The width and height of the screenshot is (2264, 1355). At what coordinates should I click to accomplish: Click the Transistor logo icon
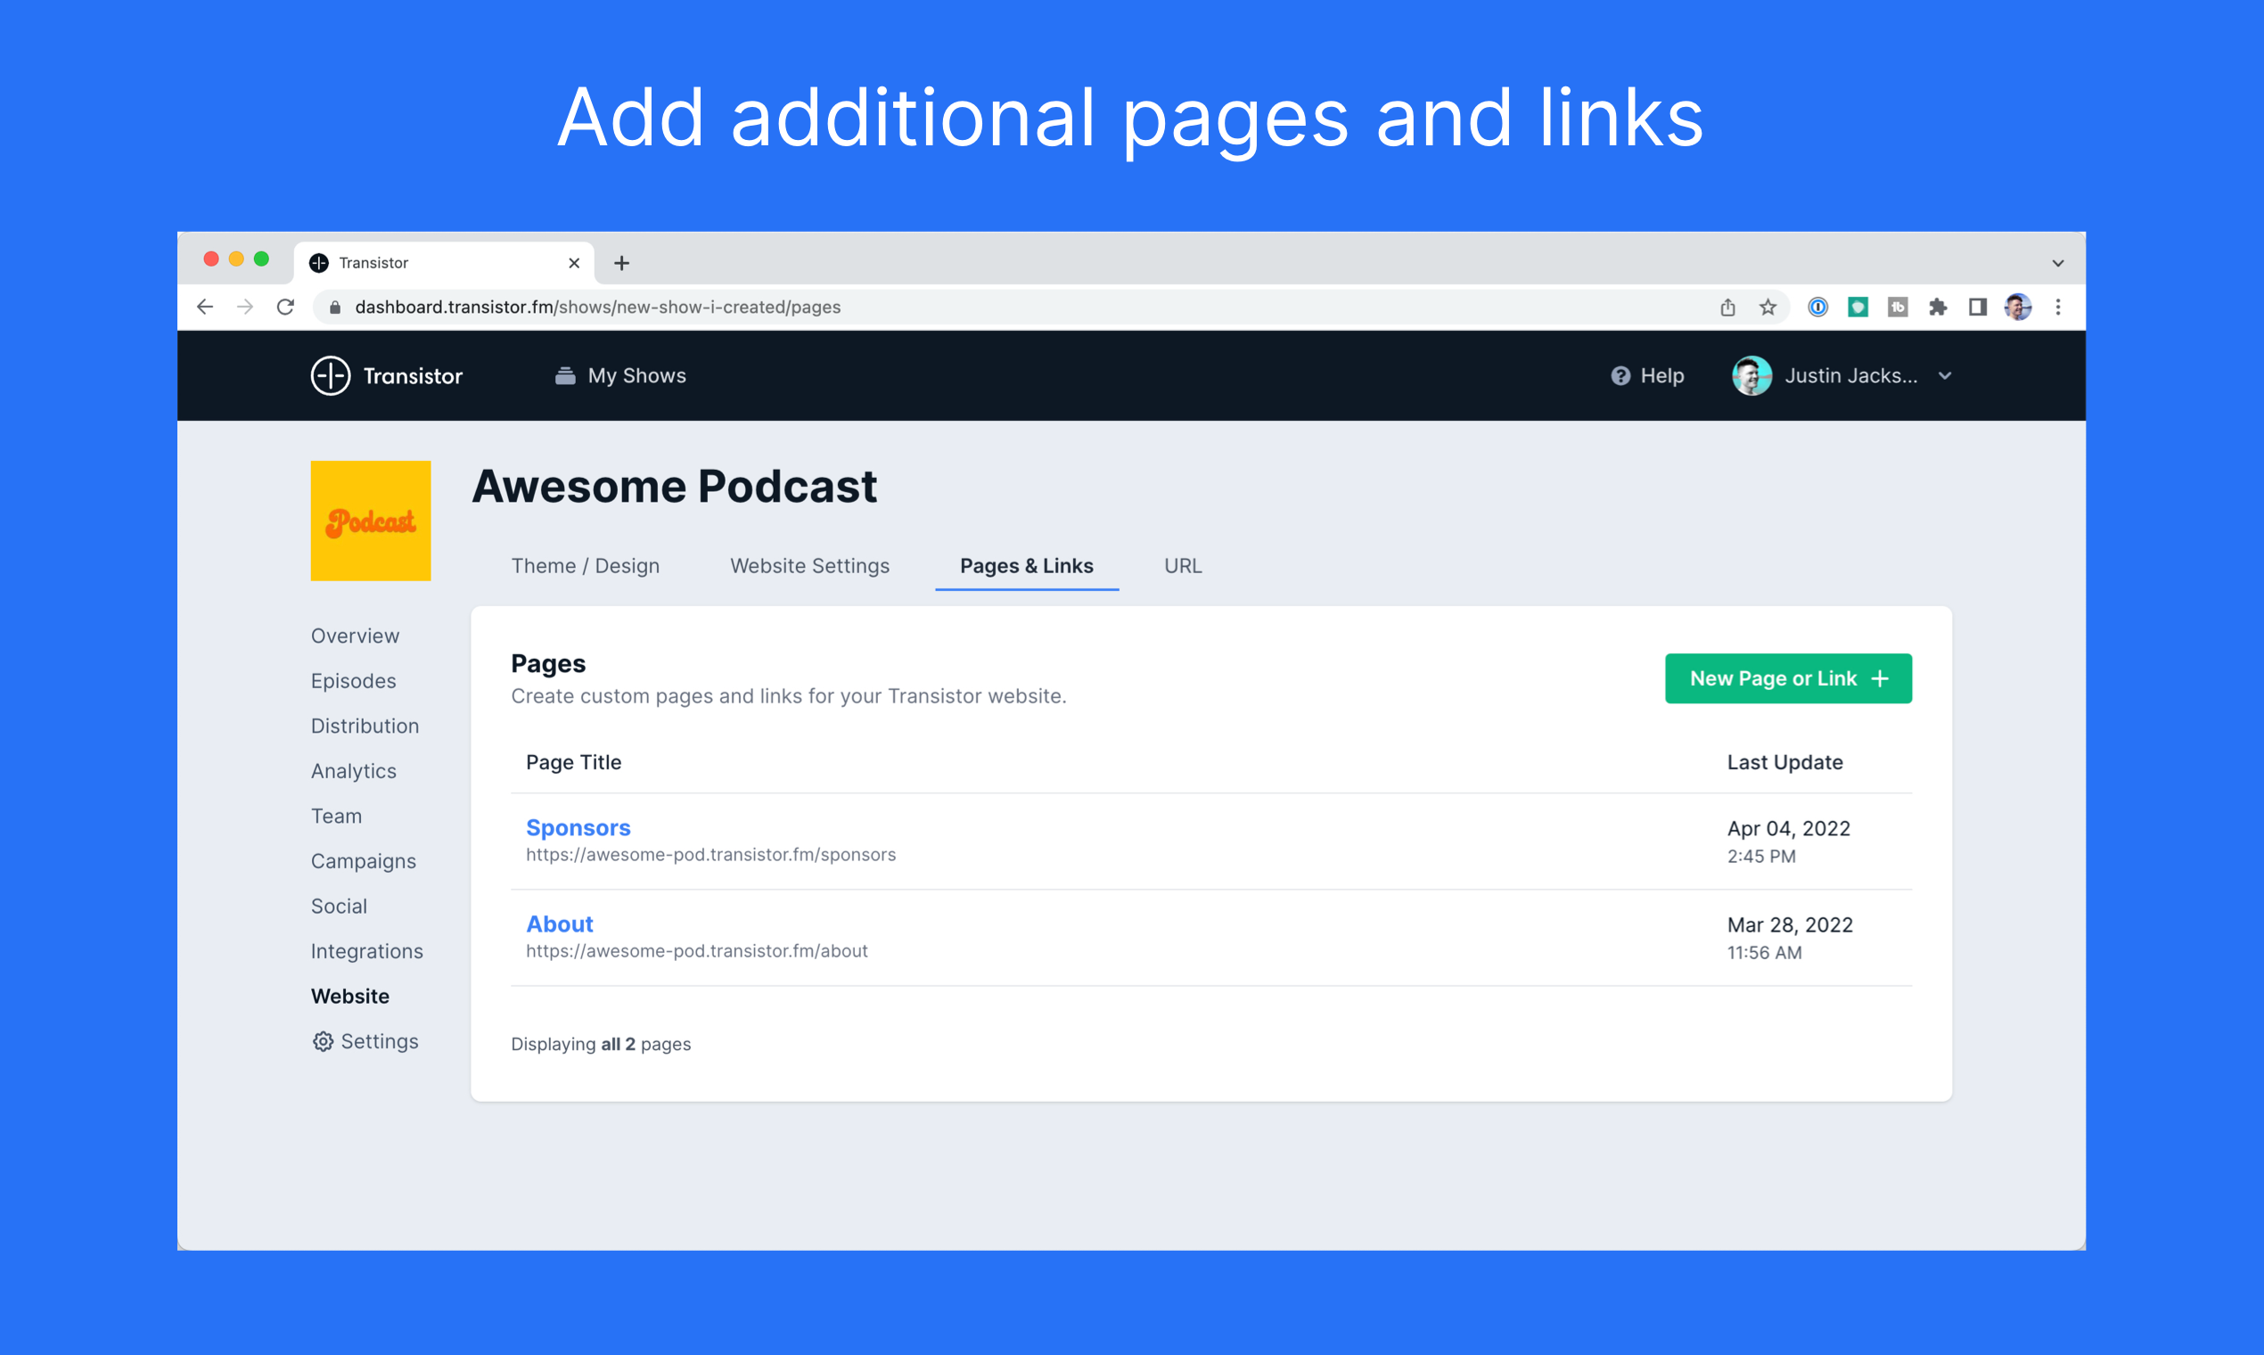click(331, 376)
